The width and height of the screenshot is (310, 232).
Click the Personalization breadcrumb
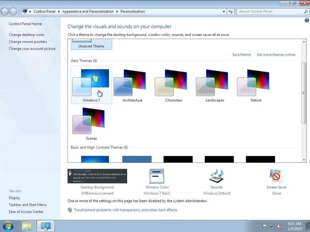pos(133,11)
